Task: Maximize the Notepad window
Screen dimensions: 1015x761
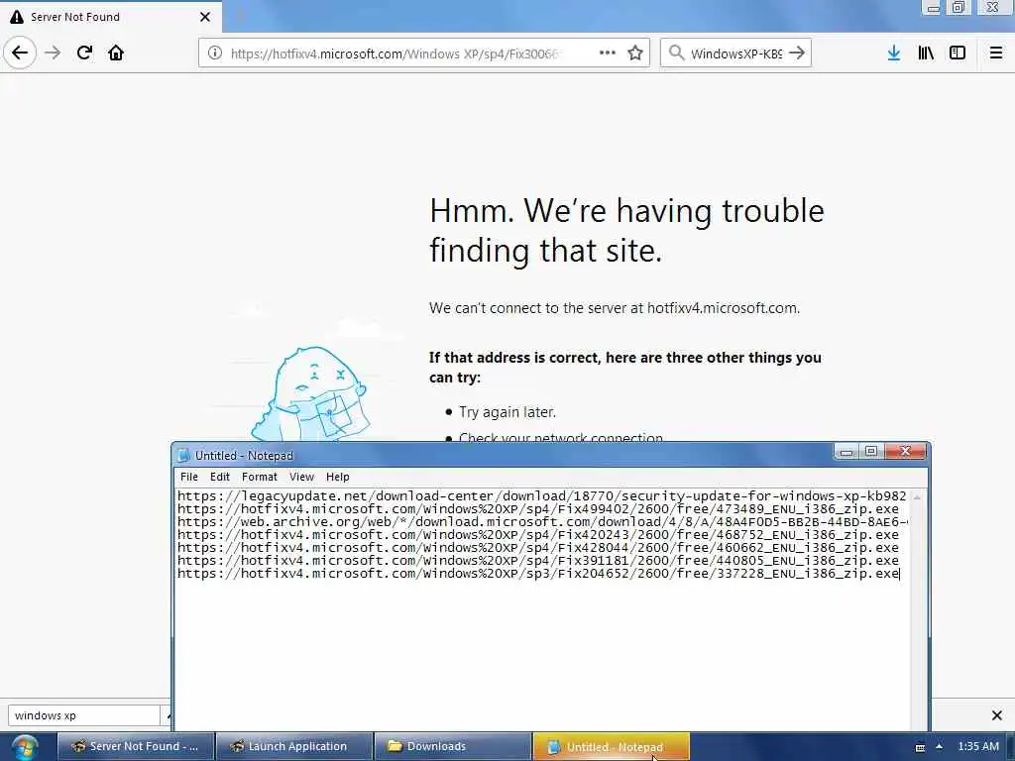Action: tap(871, 452)
